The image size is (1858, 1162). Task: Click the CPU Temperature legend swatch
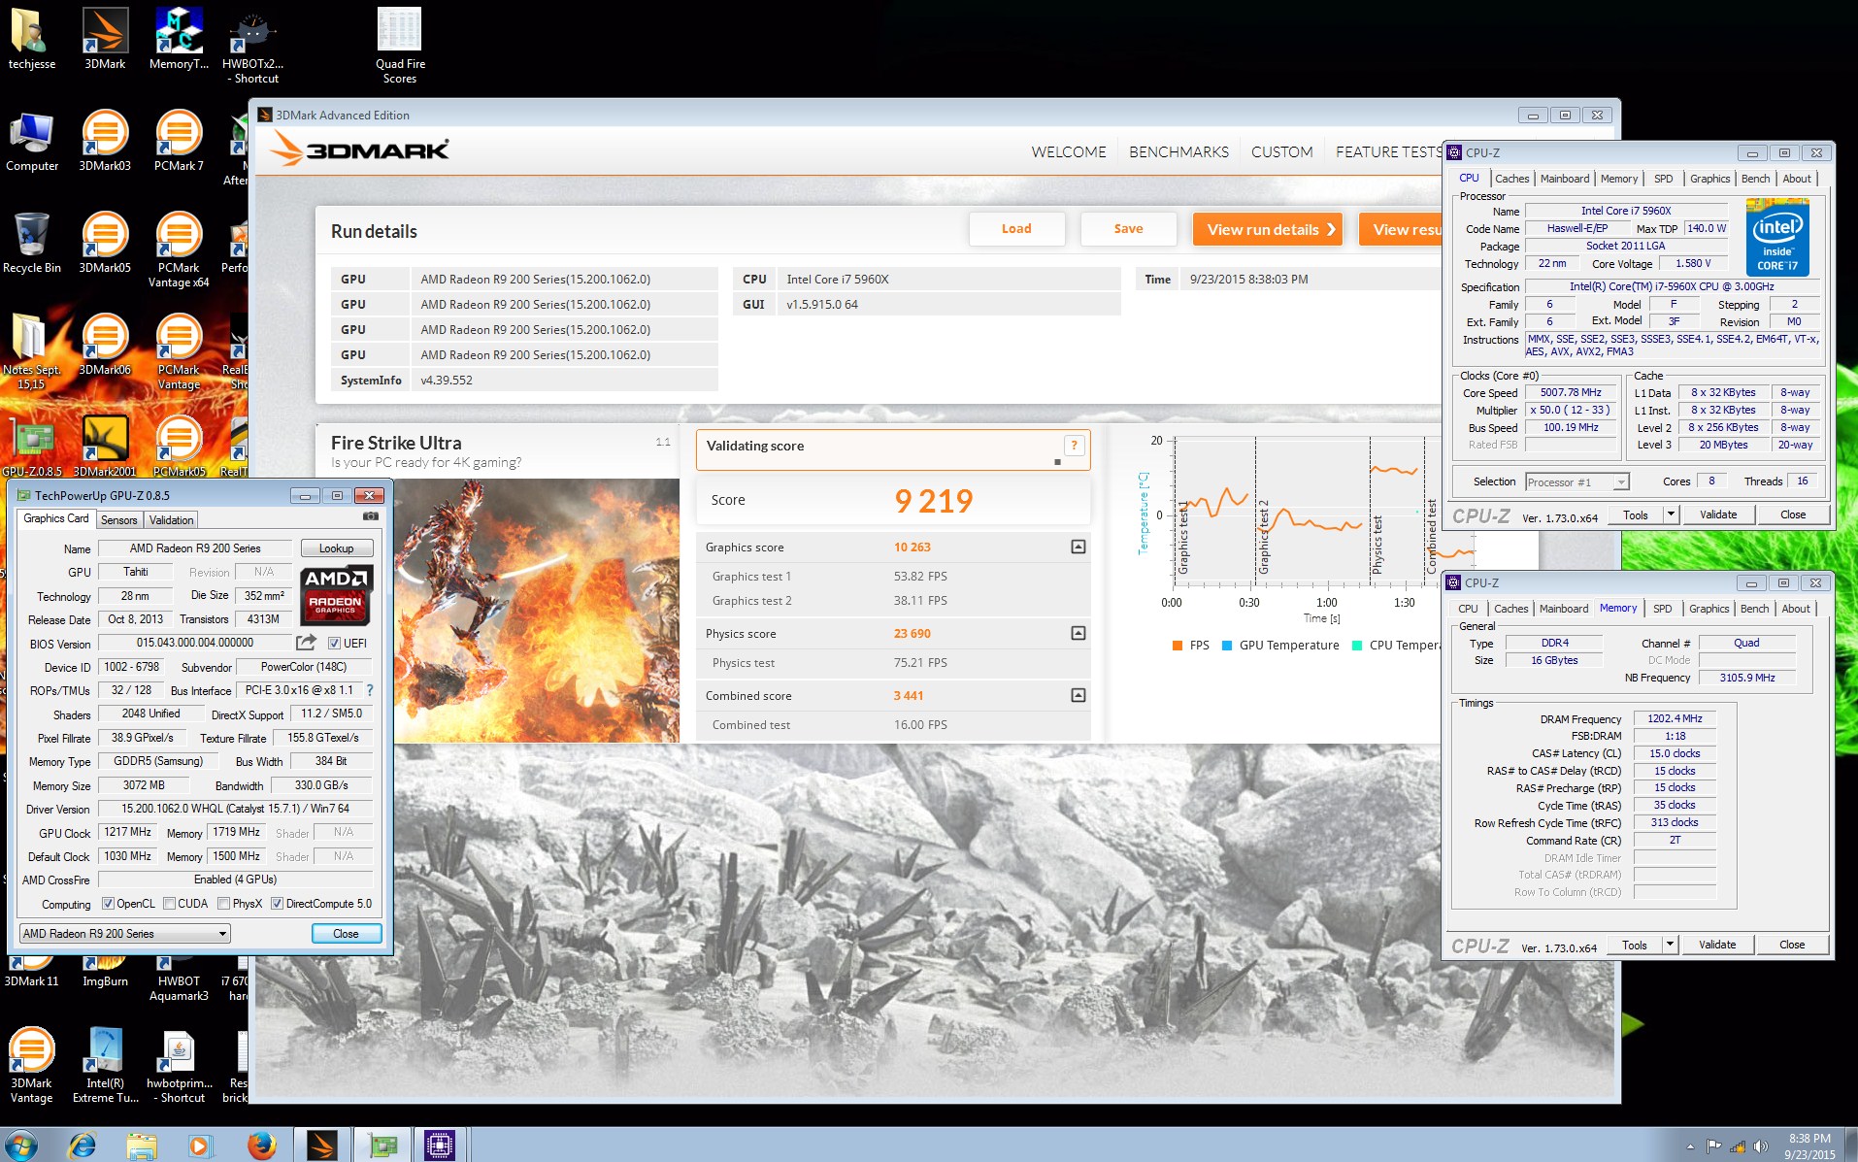coord(1357,646)
